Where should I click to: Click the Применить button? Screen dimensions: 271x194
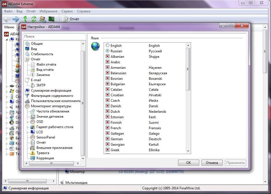tap(235, 162)
